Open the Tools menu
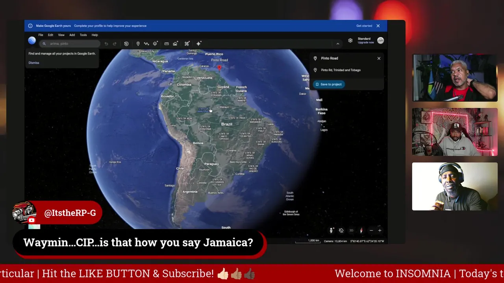This screenshot has height=283, width=504. (83, 35)
